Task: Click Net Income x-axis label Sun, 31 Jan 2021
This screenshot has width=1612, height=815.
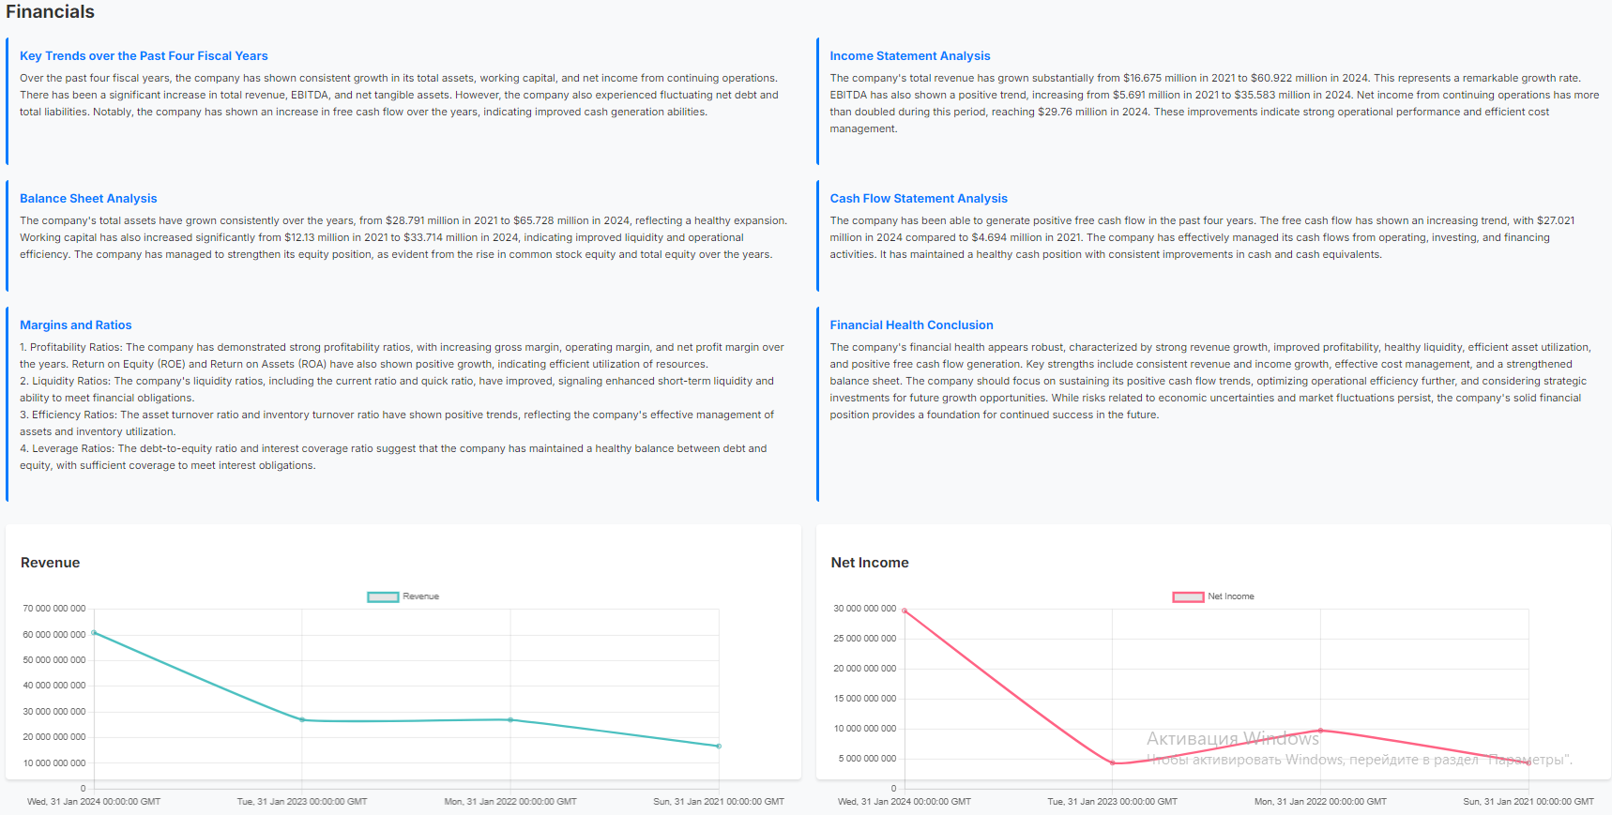Action: pos(1528,802)
